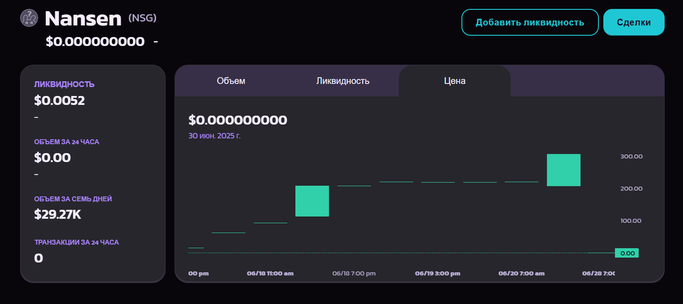Screen dimensions: 683x304
Task: Select the green candle on June 28
Action: pyautogui.click(x=563, y=170)
